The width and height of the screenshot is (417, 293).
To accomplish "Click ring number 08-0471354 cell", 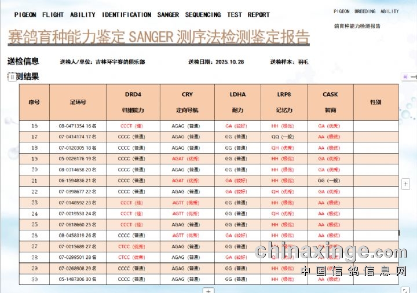I will (78, 126).
